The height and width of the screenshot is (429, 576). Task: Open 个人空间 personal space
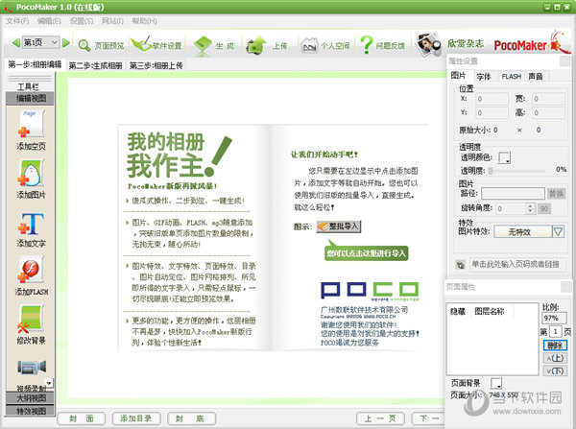tap(325, 46)
